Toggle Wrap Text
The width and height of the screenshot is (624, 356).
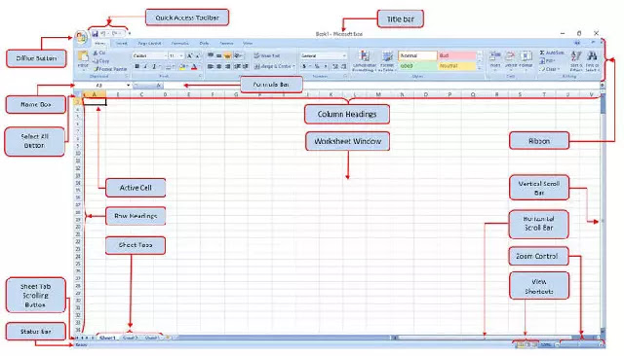[267, 55]
